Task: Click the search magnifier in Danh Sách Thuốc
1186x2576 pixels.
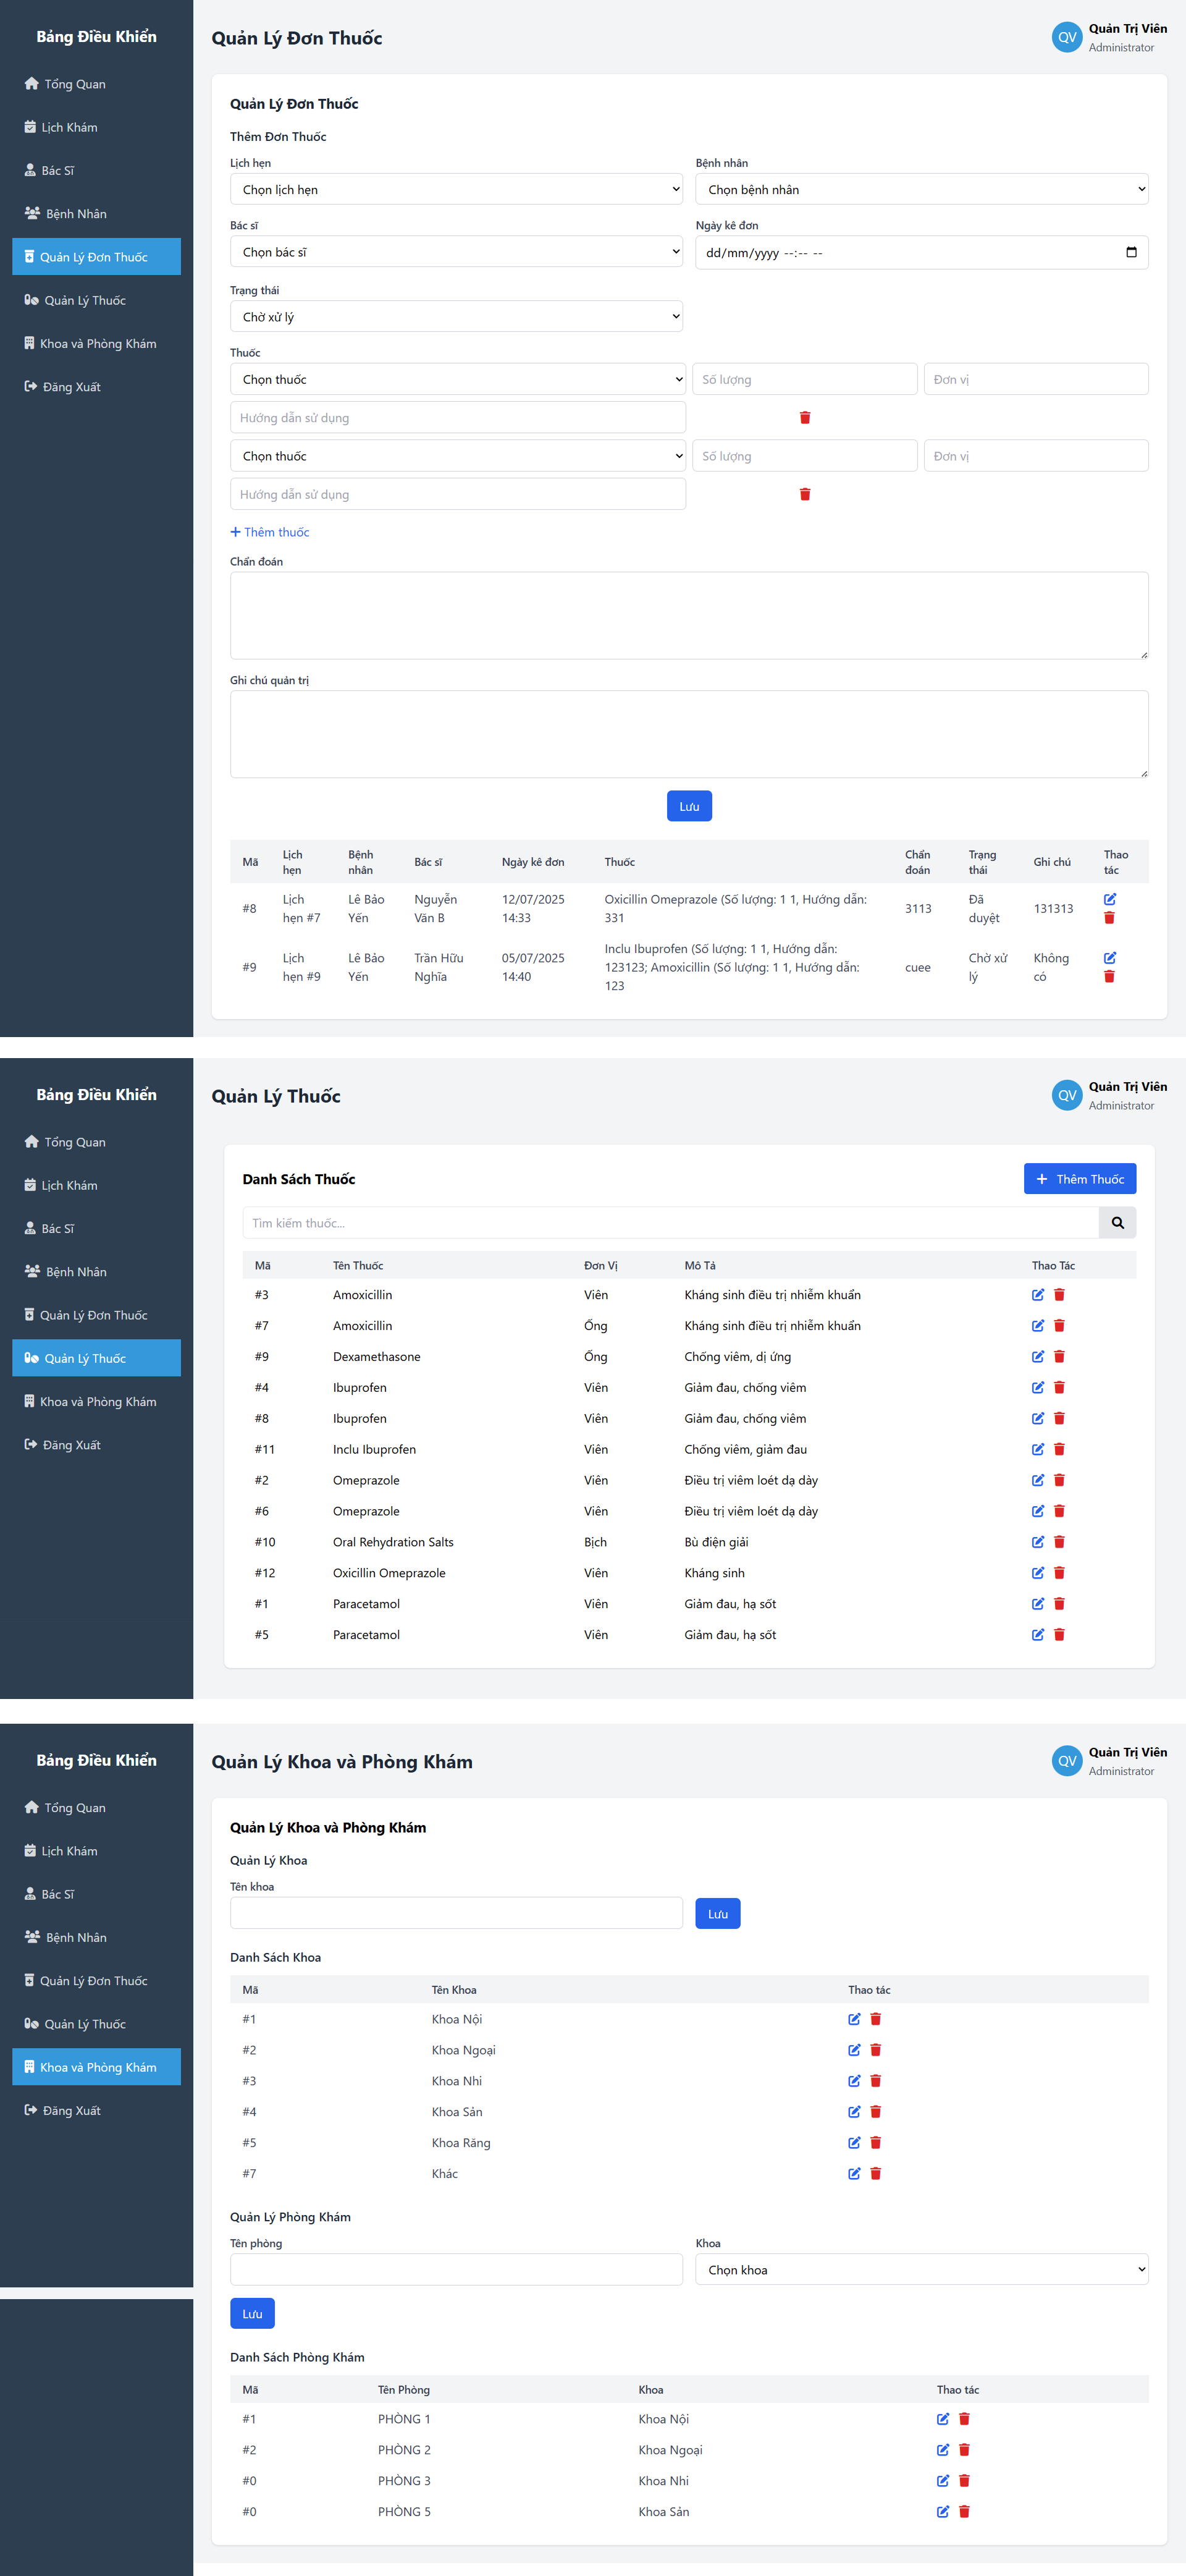Action: (1116, 1222)
